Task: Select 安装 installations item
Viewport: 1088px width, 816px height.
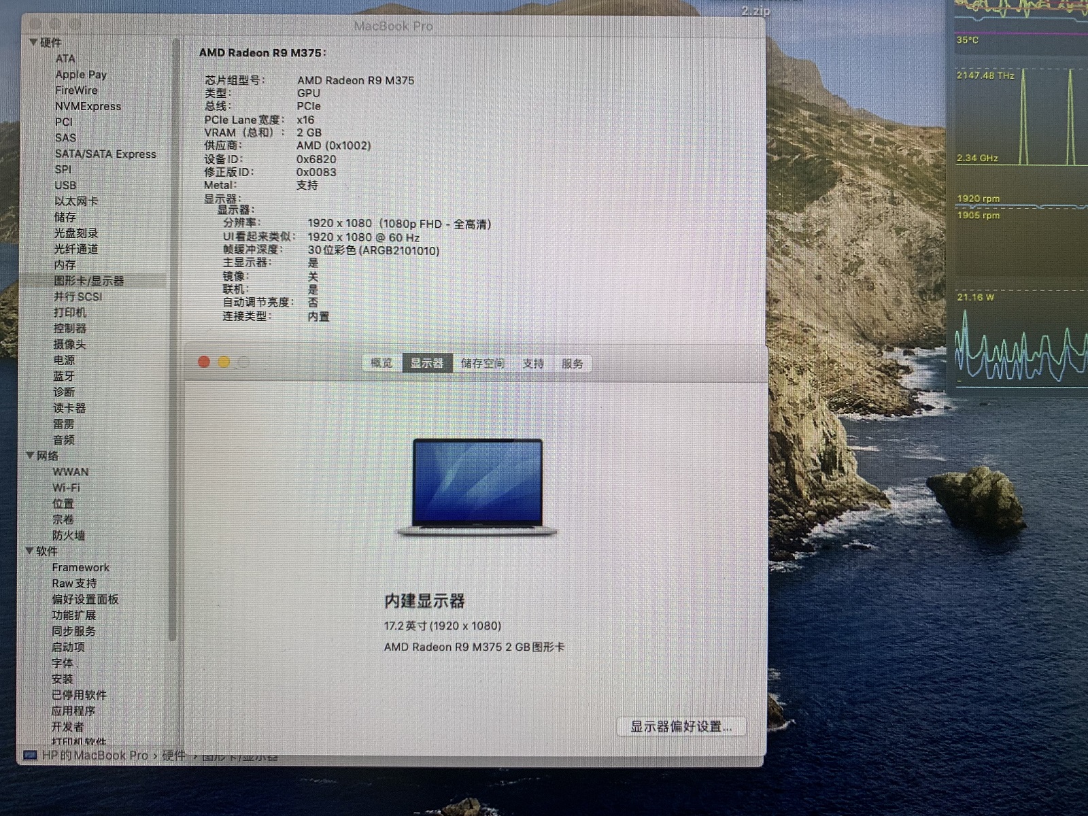Action: coord(63,679)
